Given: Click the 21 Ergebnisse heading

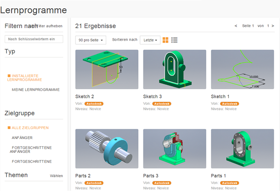Looking at the screenshot, I should pyautogui.click(x=95, y=26).
